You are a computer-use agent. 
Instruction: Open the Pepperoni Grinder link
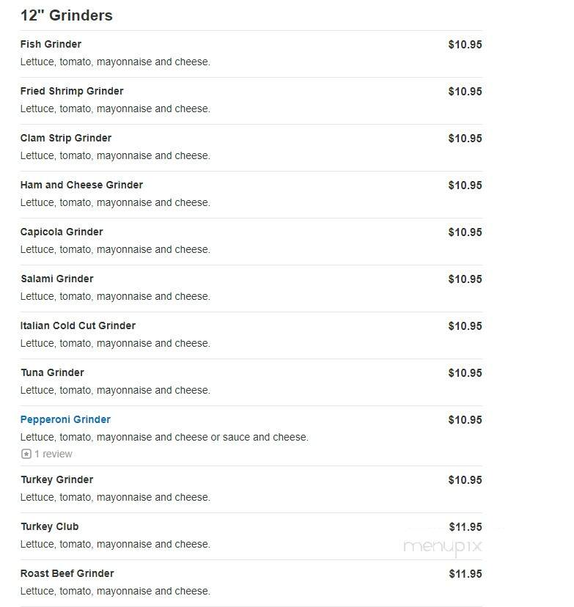65,419
